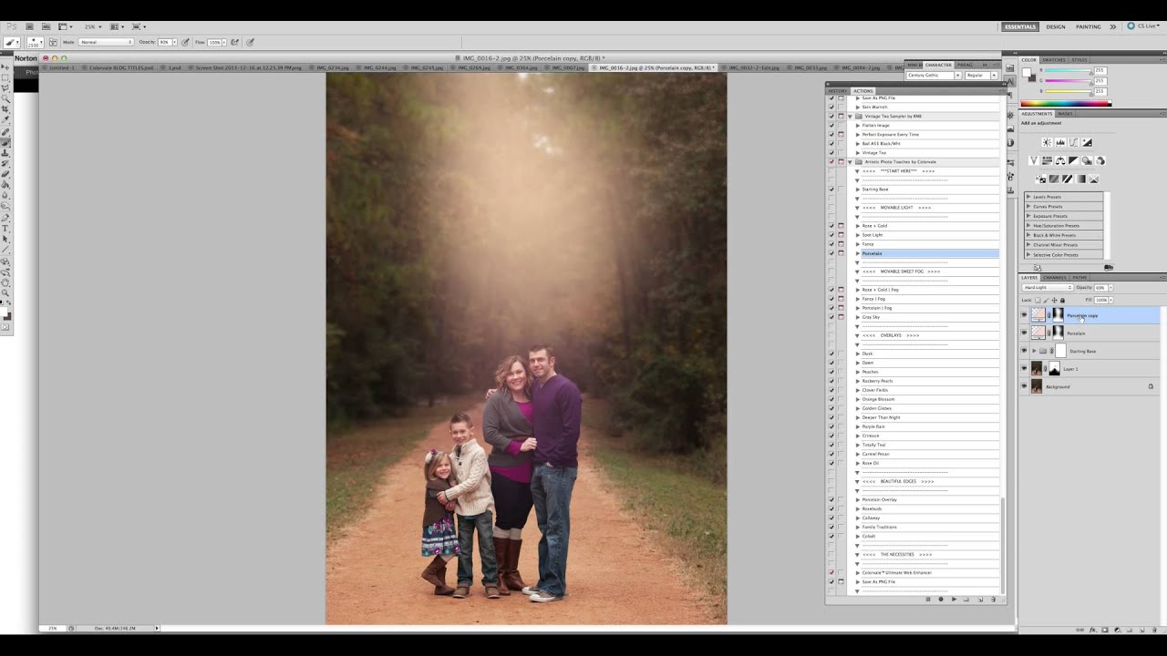Switch to the Masks tab
The height and width of the screenshot is (656, 1167).
pyautogui.click(x=1065, y=114)
